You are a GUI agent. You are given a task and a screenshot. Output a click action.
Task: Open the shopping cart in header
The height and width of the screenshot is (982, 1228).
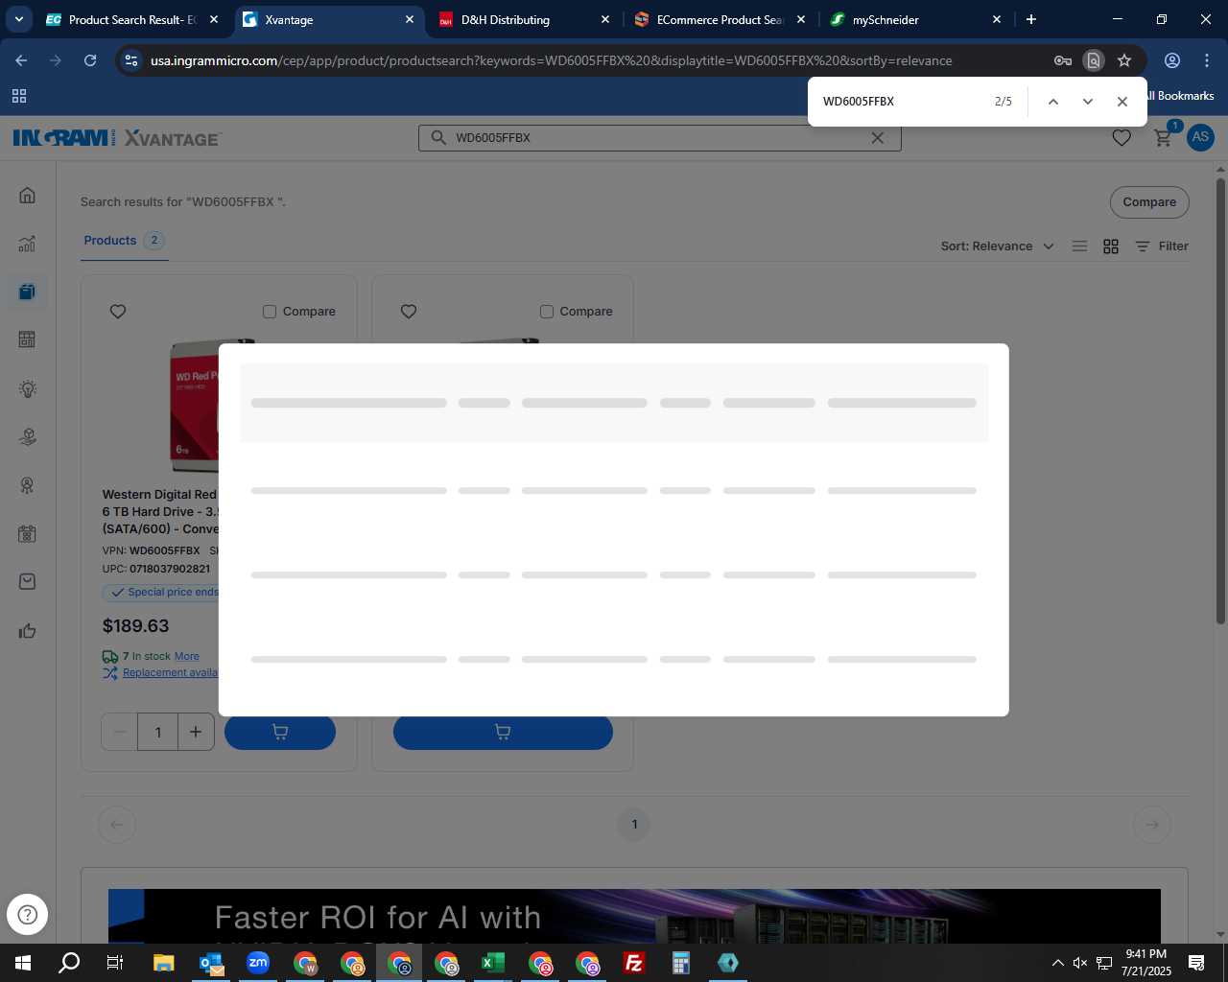pos(1163,138)
